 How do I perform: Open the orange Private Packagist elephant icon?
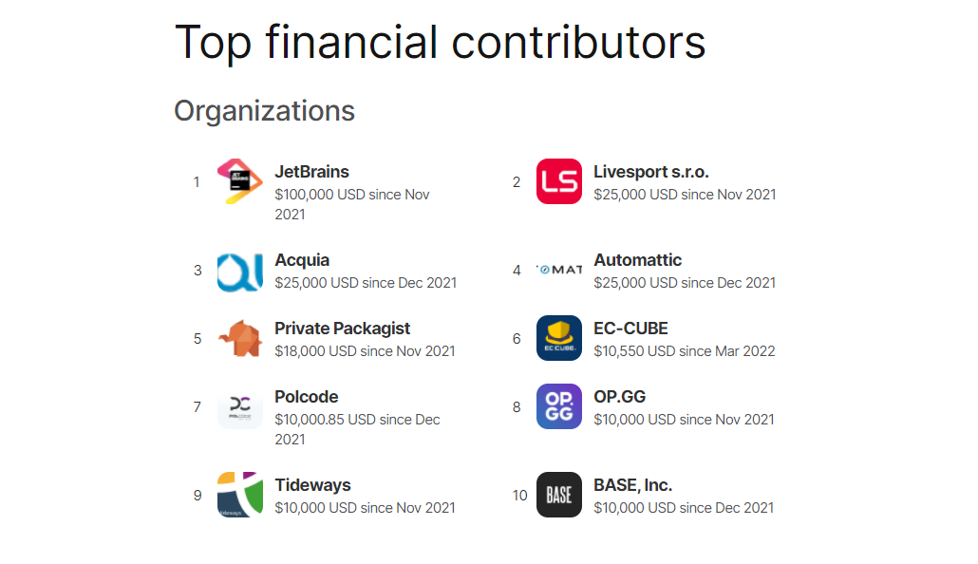(x=240, y=338)
